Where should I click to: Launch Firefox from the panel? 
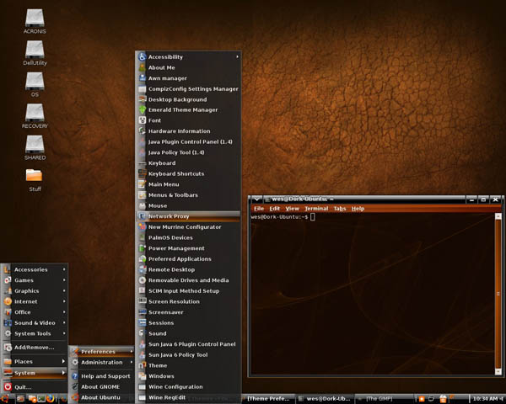click(x=51, y=399)
